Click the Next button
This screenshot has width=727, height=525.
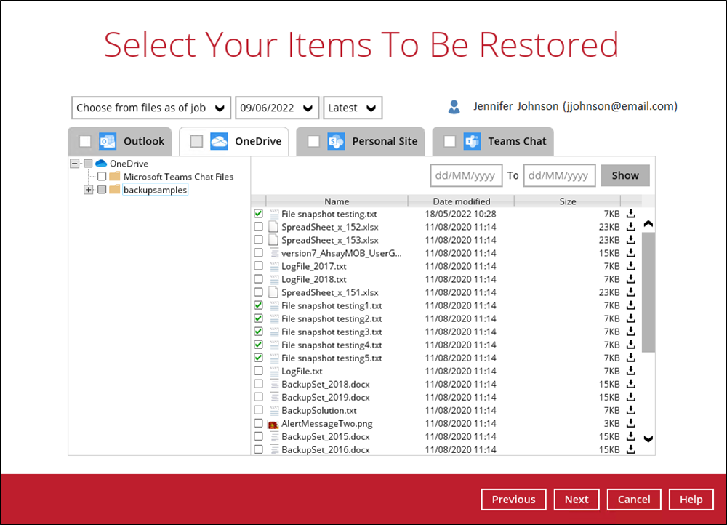577,500
